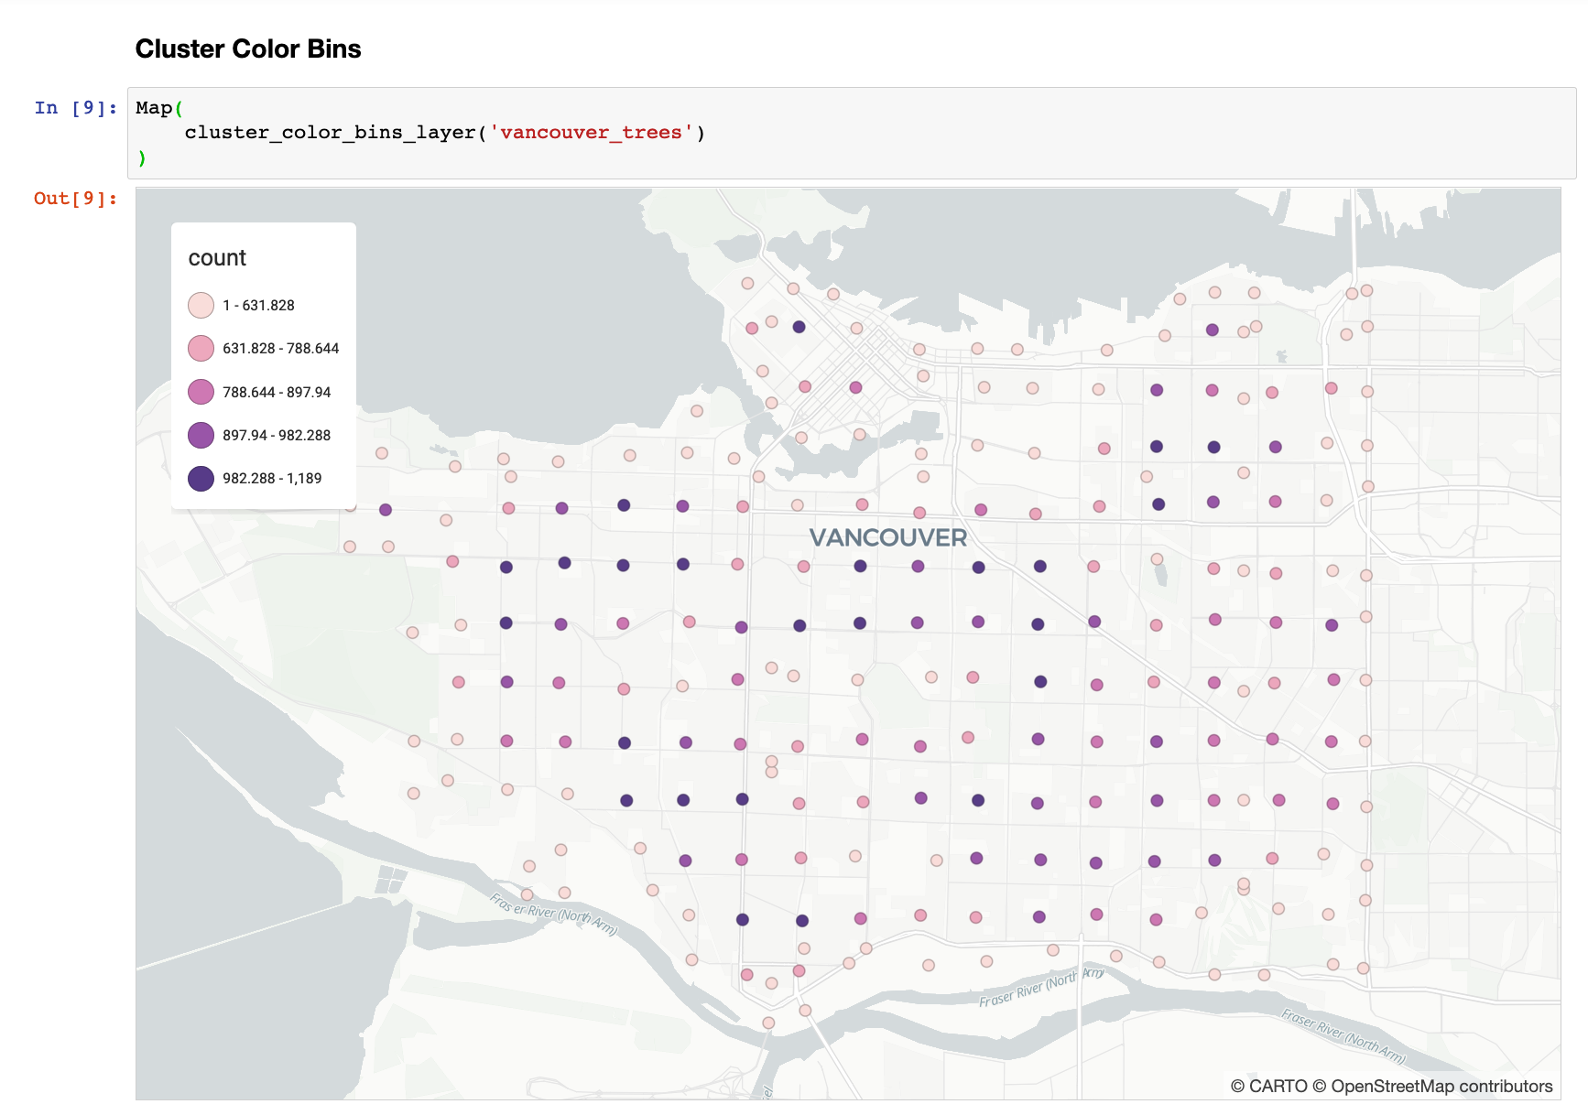Click a dark purple cluster dot near VANCOUVER label
The height and width of the screenshot is (1115, 1588).
coord(859,566)
